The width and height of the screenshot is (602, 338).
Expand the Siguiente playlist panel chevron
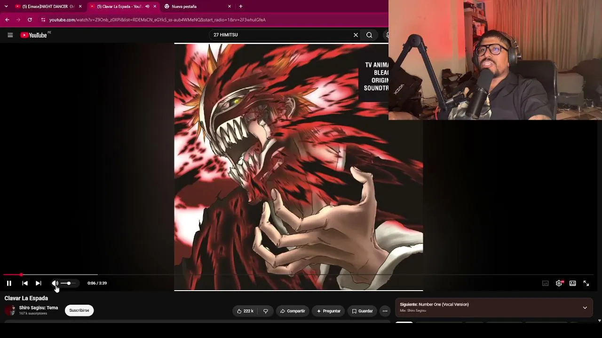[585, 308]
